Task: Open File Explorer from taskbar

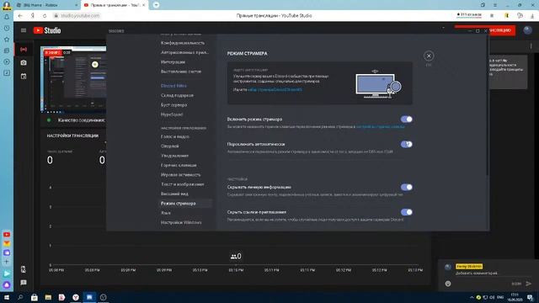Action: [48, 297]
